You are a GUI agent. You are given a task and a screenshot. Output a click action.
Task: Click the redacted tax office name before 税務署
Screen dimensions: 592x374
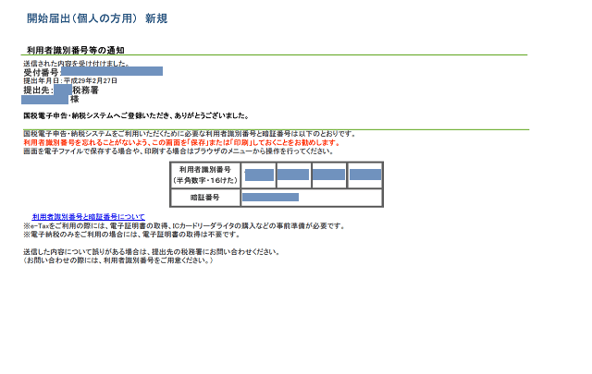tap(62, 90)
